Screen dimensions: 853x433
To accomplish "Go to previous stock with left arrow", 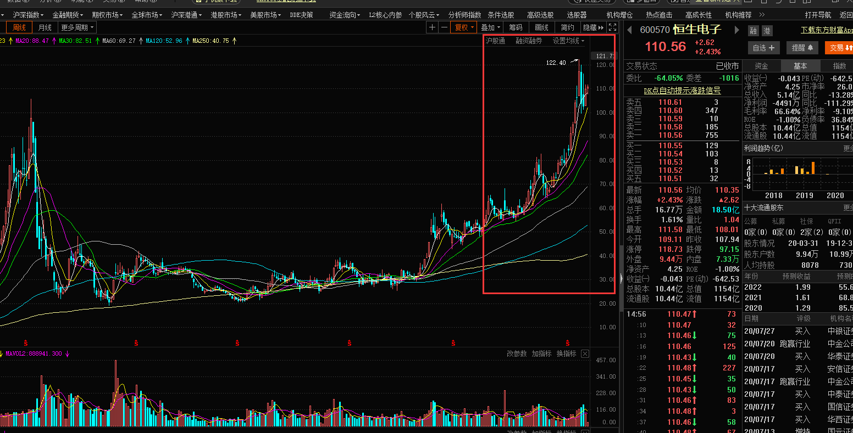I will (x=629, y=30).
